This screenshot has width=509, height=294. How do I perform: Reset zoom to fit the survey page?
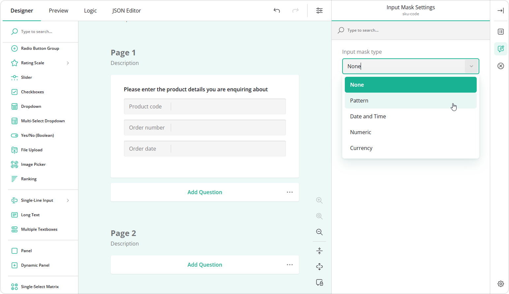(319, 216)
